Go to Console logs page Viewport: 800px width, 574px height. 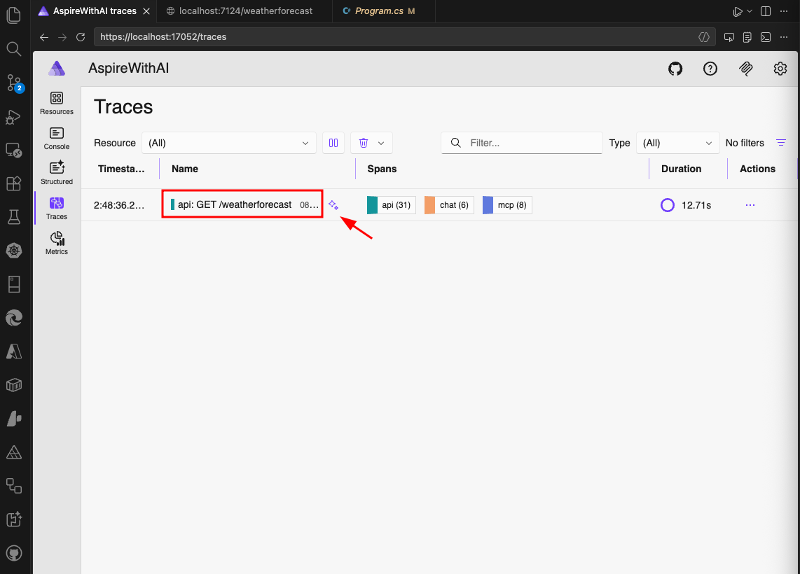pyautogui.click(x=57, y=138)
